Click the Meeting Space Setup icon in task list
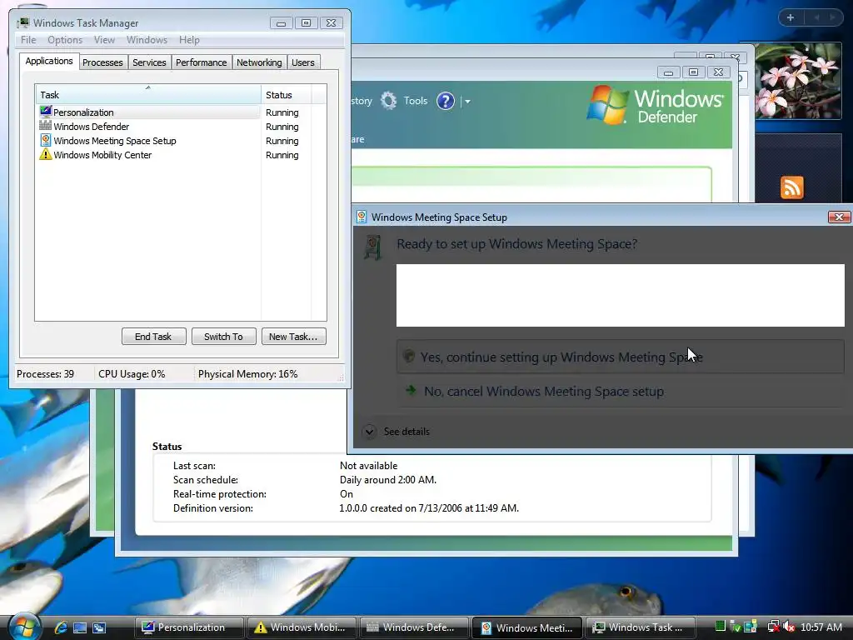This screenshot has height=640, width=853. pos(46,140)
